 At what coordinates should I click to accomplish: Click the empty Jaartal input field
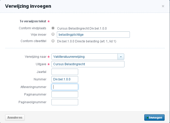click(65, 72)
